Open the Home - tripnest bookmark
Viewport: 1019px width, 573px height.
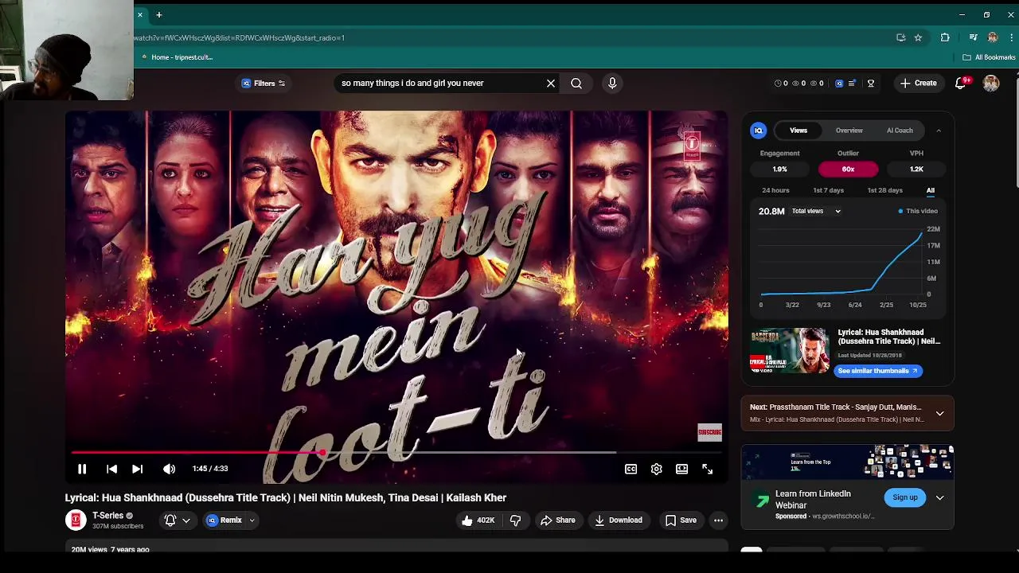click(177, 57)
